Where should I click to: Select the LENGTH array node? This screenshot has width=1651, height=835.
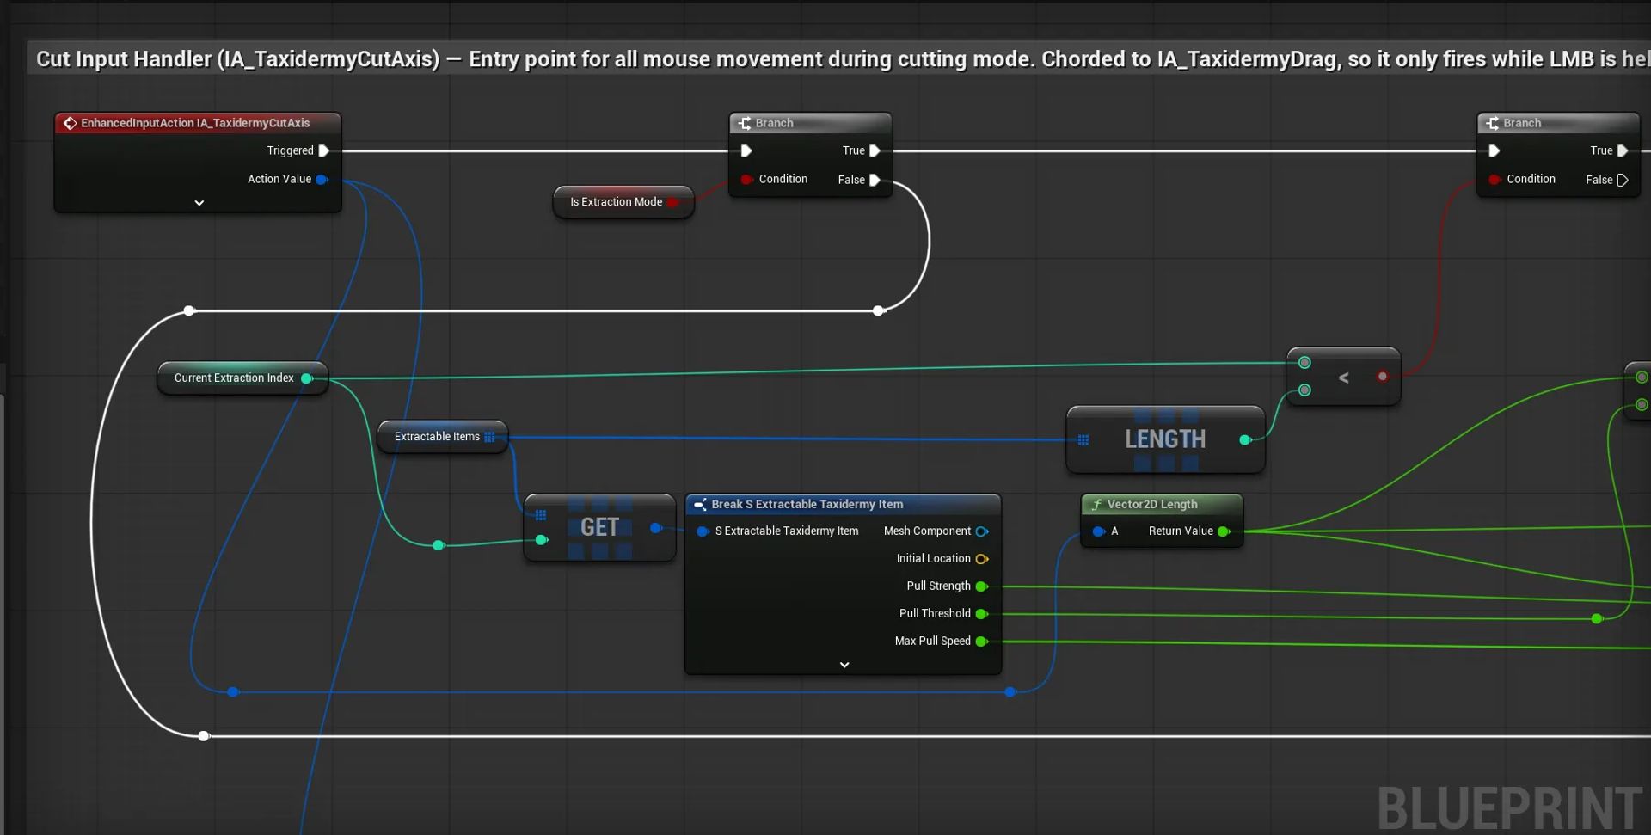point(1165,439)
